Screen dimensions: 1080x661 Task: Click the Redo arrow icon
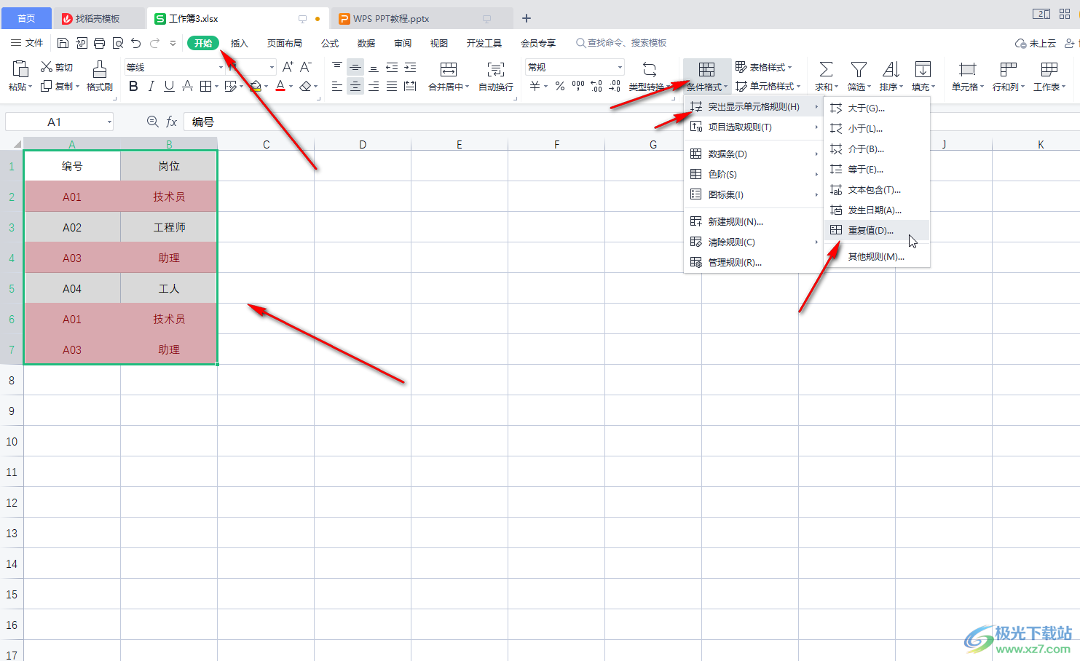click(154, 43)
